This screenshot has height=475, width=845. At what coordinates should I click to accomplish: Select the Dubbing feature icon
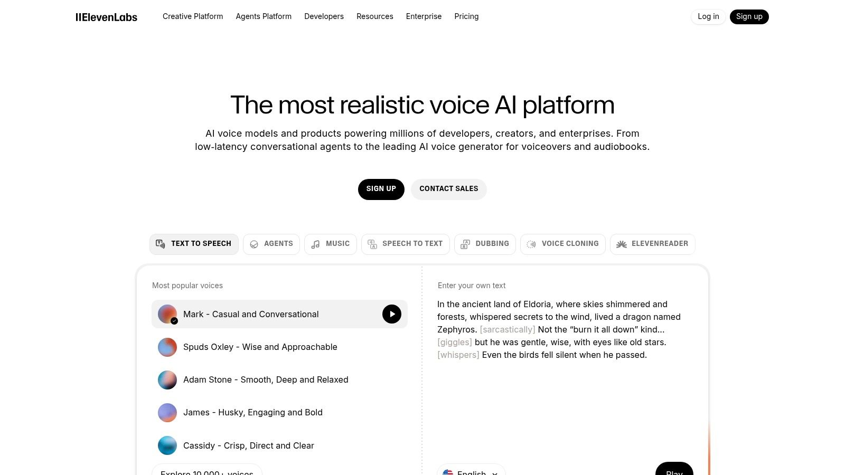click(x=465, y=244)
